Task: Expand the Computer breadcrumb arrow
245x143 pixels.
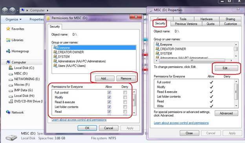Action: click(x=48, y=11)
